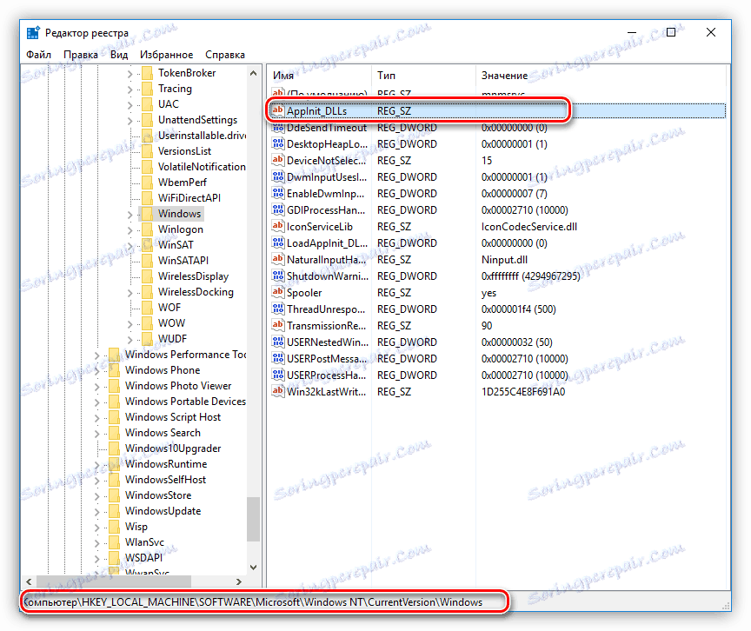This screenshot has height=631, width=751.
Task: Click the string icon of NaturalInputHa... value
Action: pos(278,260)
